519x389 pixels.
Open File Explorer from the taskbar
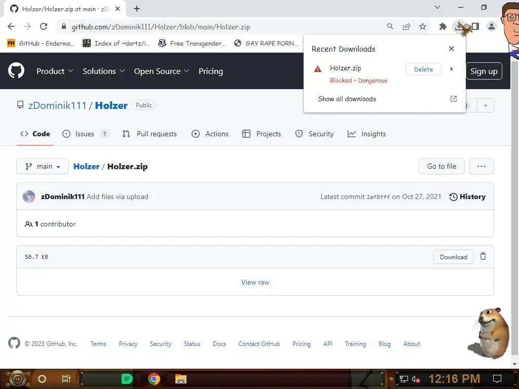click(x=181, y=379)
